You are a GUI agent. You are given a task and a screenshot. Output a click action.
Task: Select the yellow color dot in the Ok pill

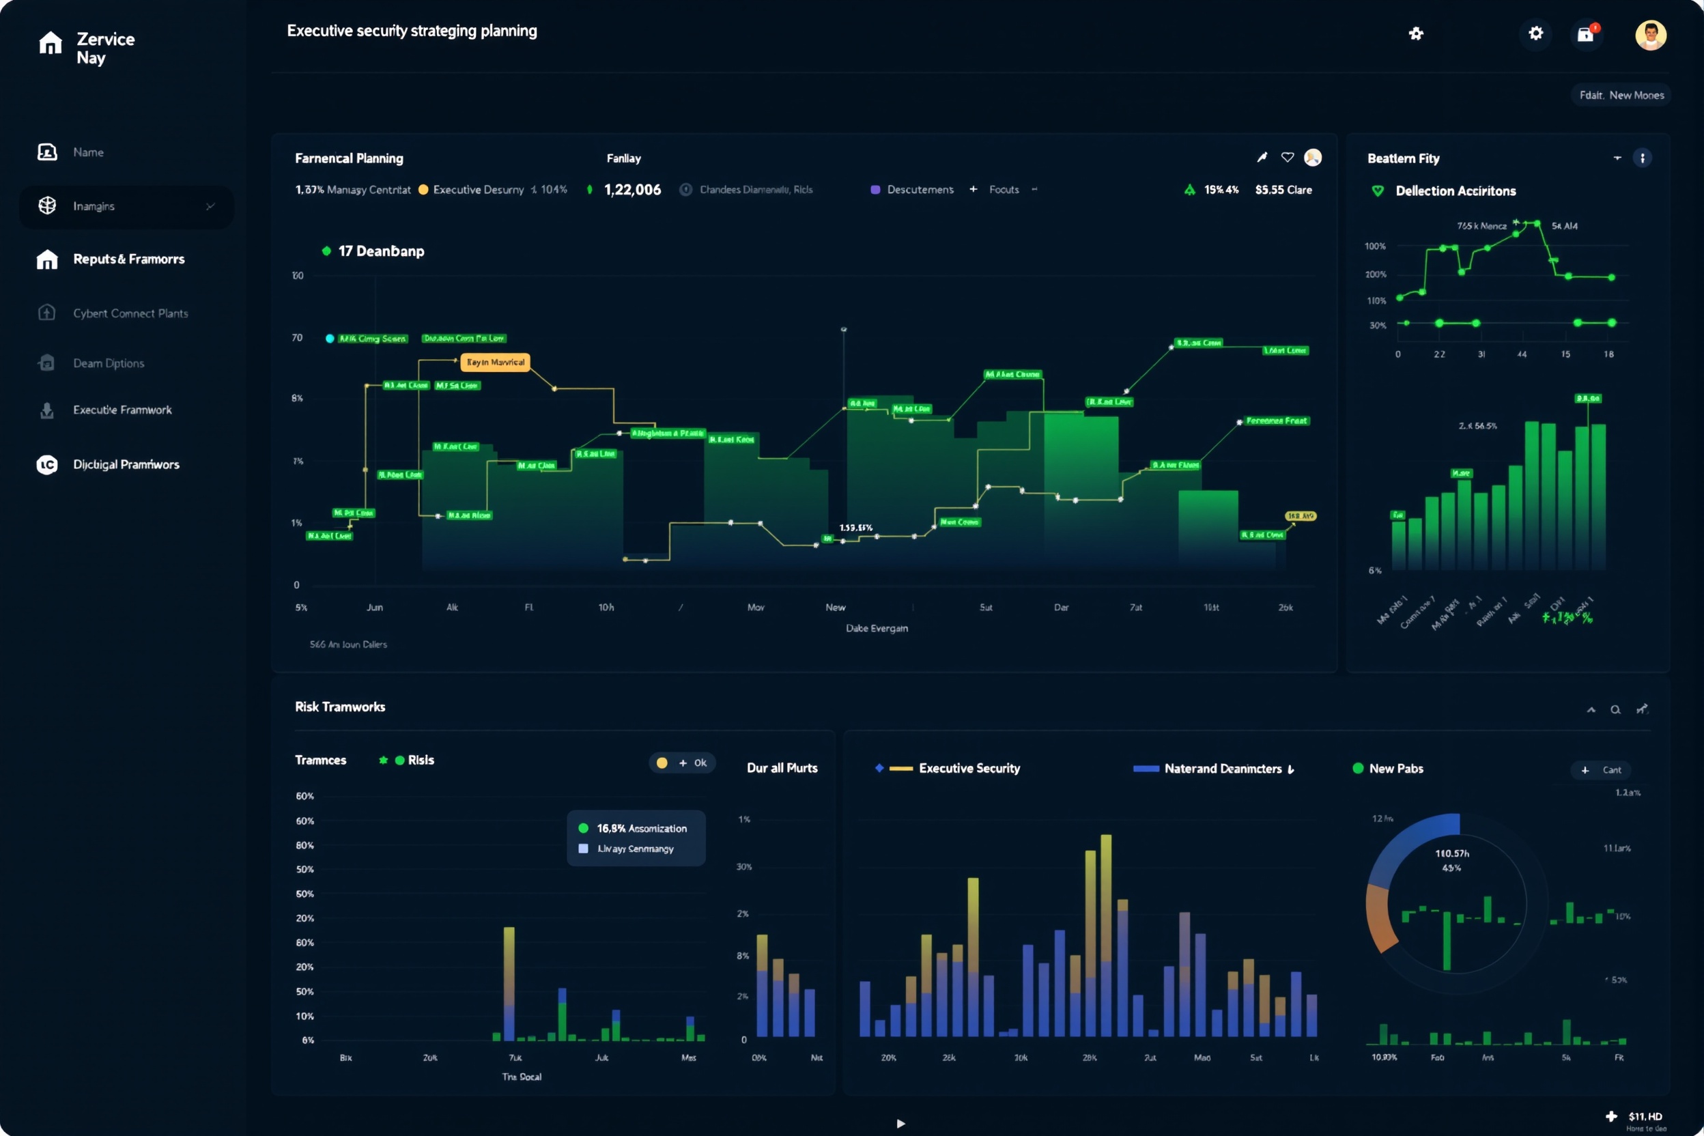point(662,762)
